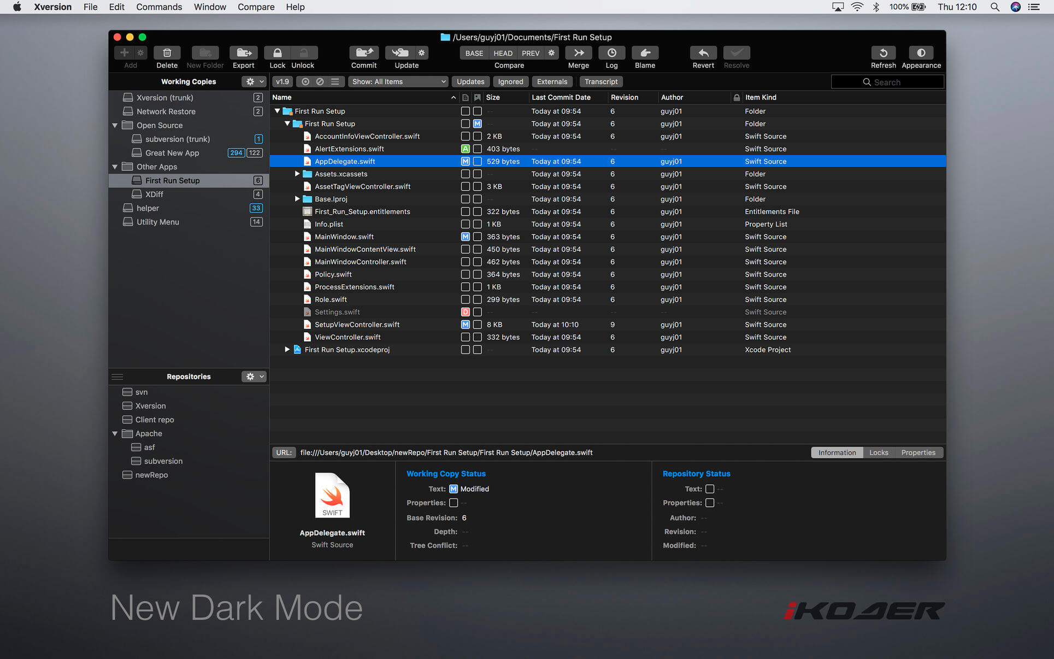Toggle the Appearance dark mode icon
Screen dimensions: 1054x659
click(921, 53)
